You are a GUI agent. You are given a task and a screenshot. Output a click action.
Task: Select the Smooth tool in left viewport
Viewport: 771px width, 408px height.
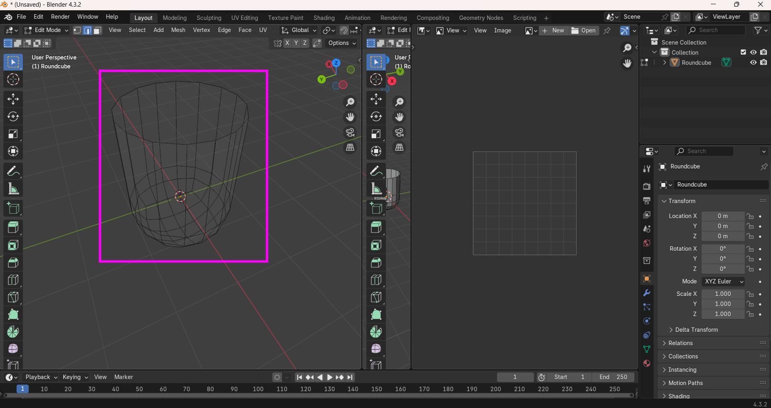pyautogui.click(x=13, y=349)
